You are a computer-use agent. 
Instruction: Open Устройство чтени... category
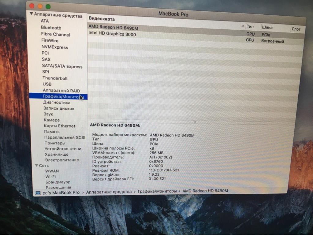(x=65, y=149)
